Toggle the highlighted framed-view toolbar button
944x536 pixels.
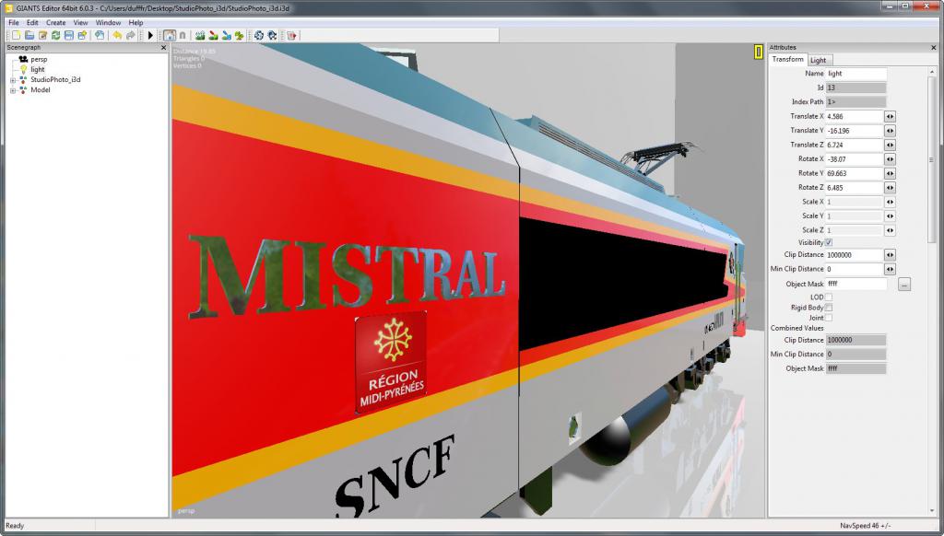pos(170,36)
